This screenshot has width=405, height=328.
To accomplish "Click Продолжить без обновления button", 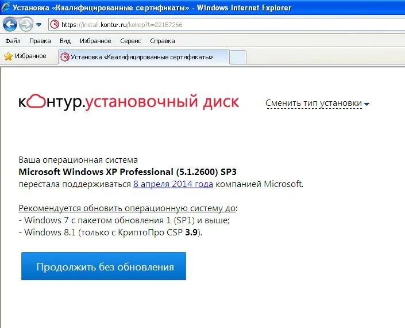I will (103, 266).
